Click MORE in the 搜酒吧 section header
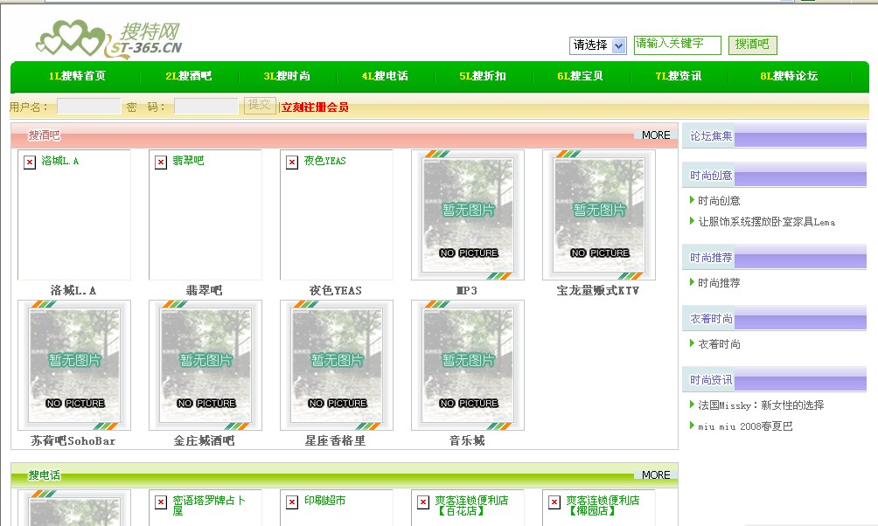The width and height of the screenshot is (878, 526). [x=656, y=135]
